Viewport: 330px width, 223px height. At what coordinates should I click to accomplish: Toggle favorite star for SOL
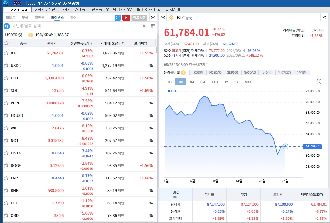point(6,90)
